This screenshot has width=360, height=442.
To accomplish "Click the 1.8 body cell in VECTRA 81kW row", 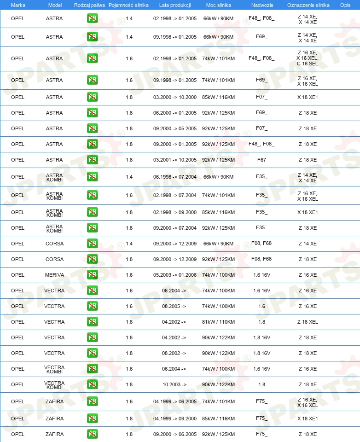I will tap(261, 322).
